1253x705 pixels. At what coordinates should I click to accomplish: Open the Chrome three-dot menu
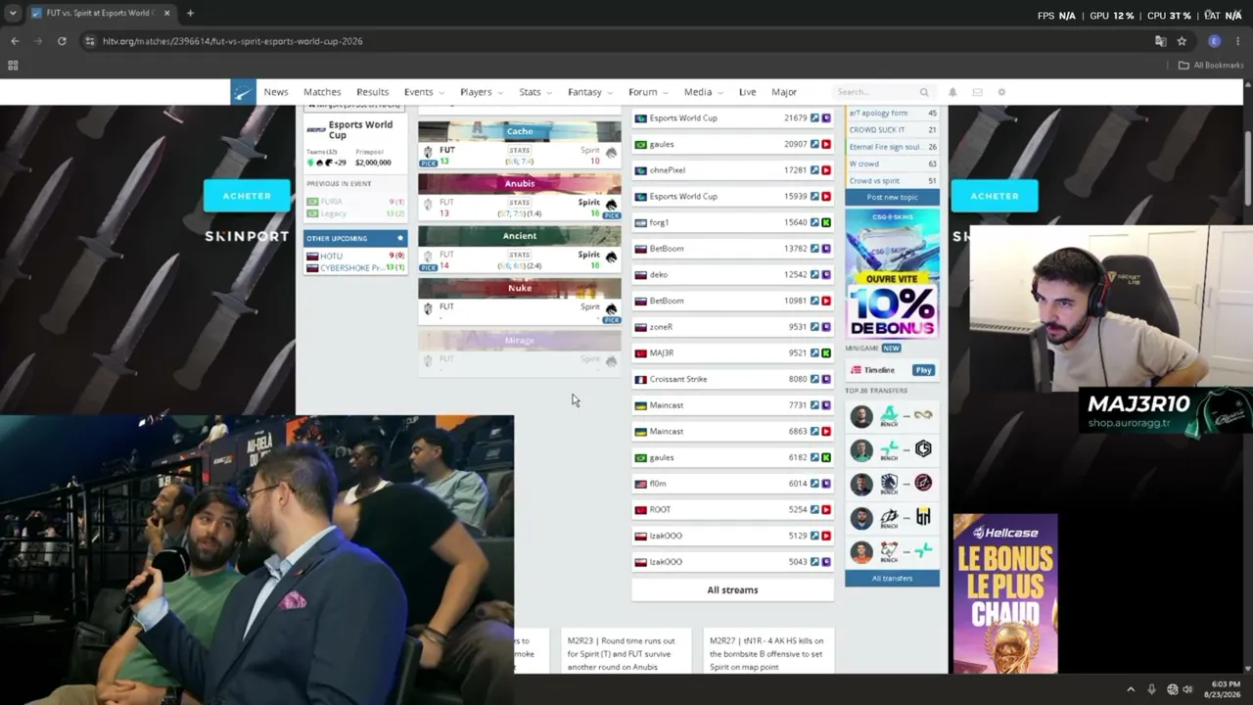(x=1237, y=41)
